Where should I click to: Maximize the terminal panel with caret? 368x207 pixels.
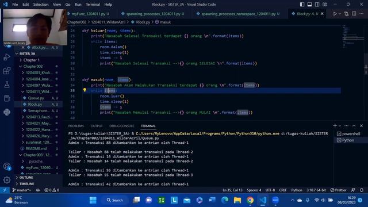(x=354, y=126)
